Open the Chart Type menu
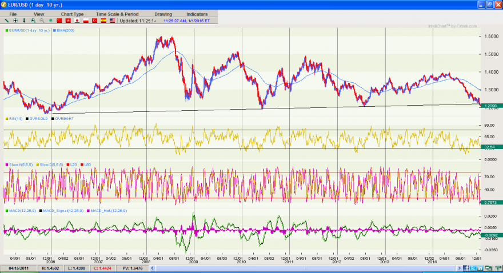The height and width of the screenshot is (273, 503). [72, 14]
